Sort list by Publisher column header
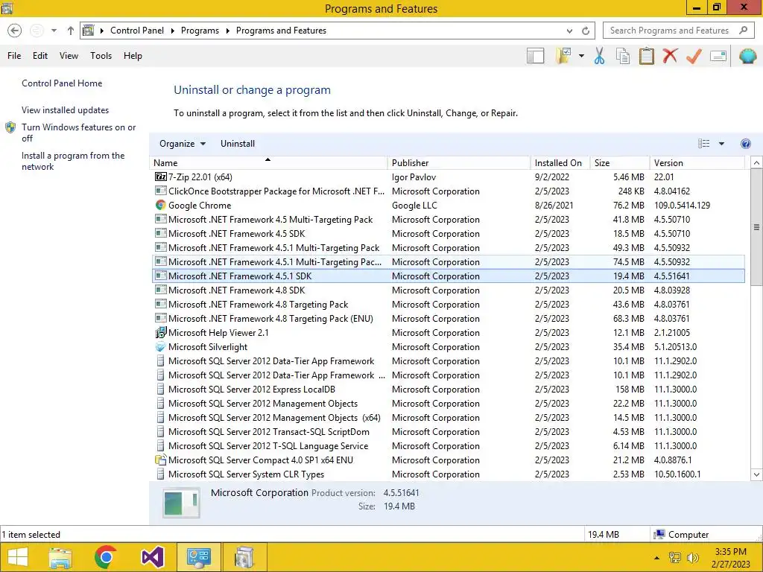 pyautogui.click(x=459, y=163)
